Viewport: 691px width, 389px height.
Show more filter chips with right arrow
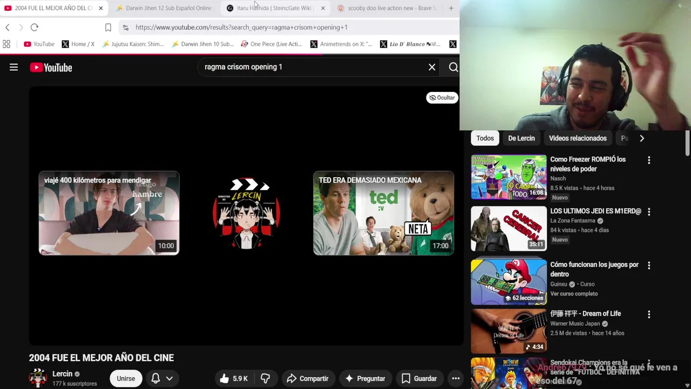click(x=642, y=138)
